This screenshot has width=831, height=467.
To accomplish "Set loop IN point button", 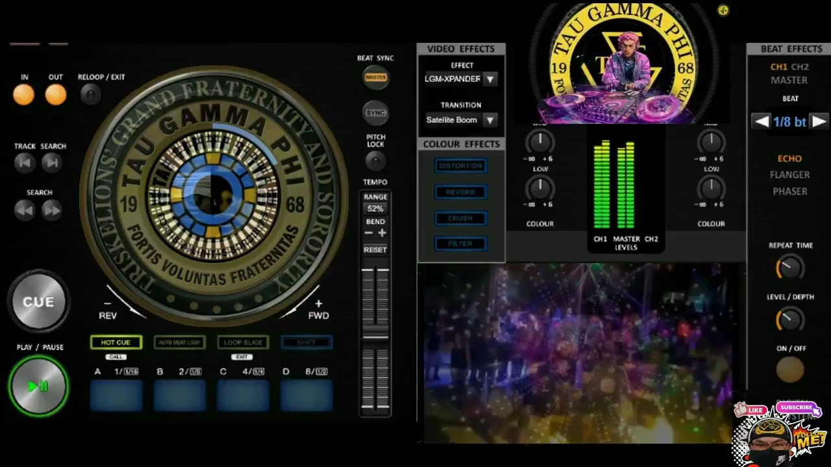I will click(24, 95).
